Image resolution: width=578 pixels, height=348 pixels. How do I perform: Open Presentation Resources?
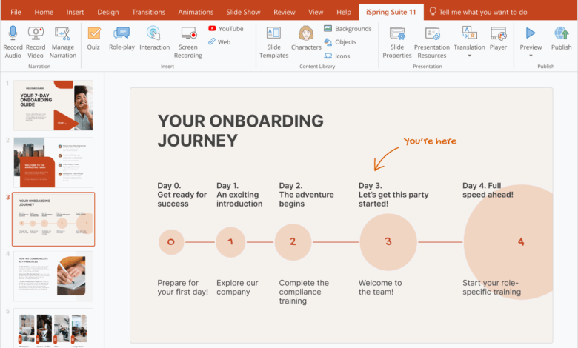pyautogui.click(x=432, y=42)
